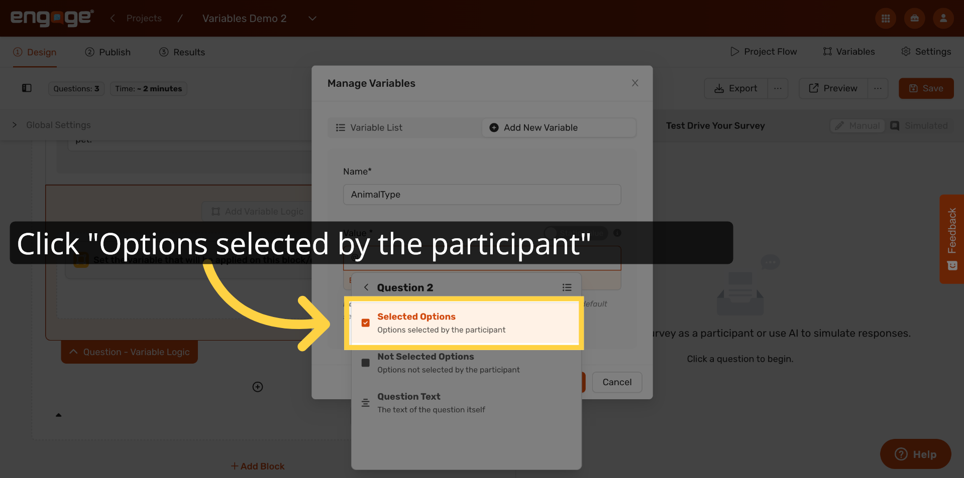Click the small up-arrow collapse triangle
This screenshot has width=964, height=478.
58,415
